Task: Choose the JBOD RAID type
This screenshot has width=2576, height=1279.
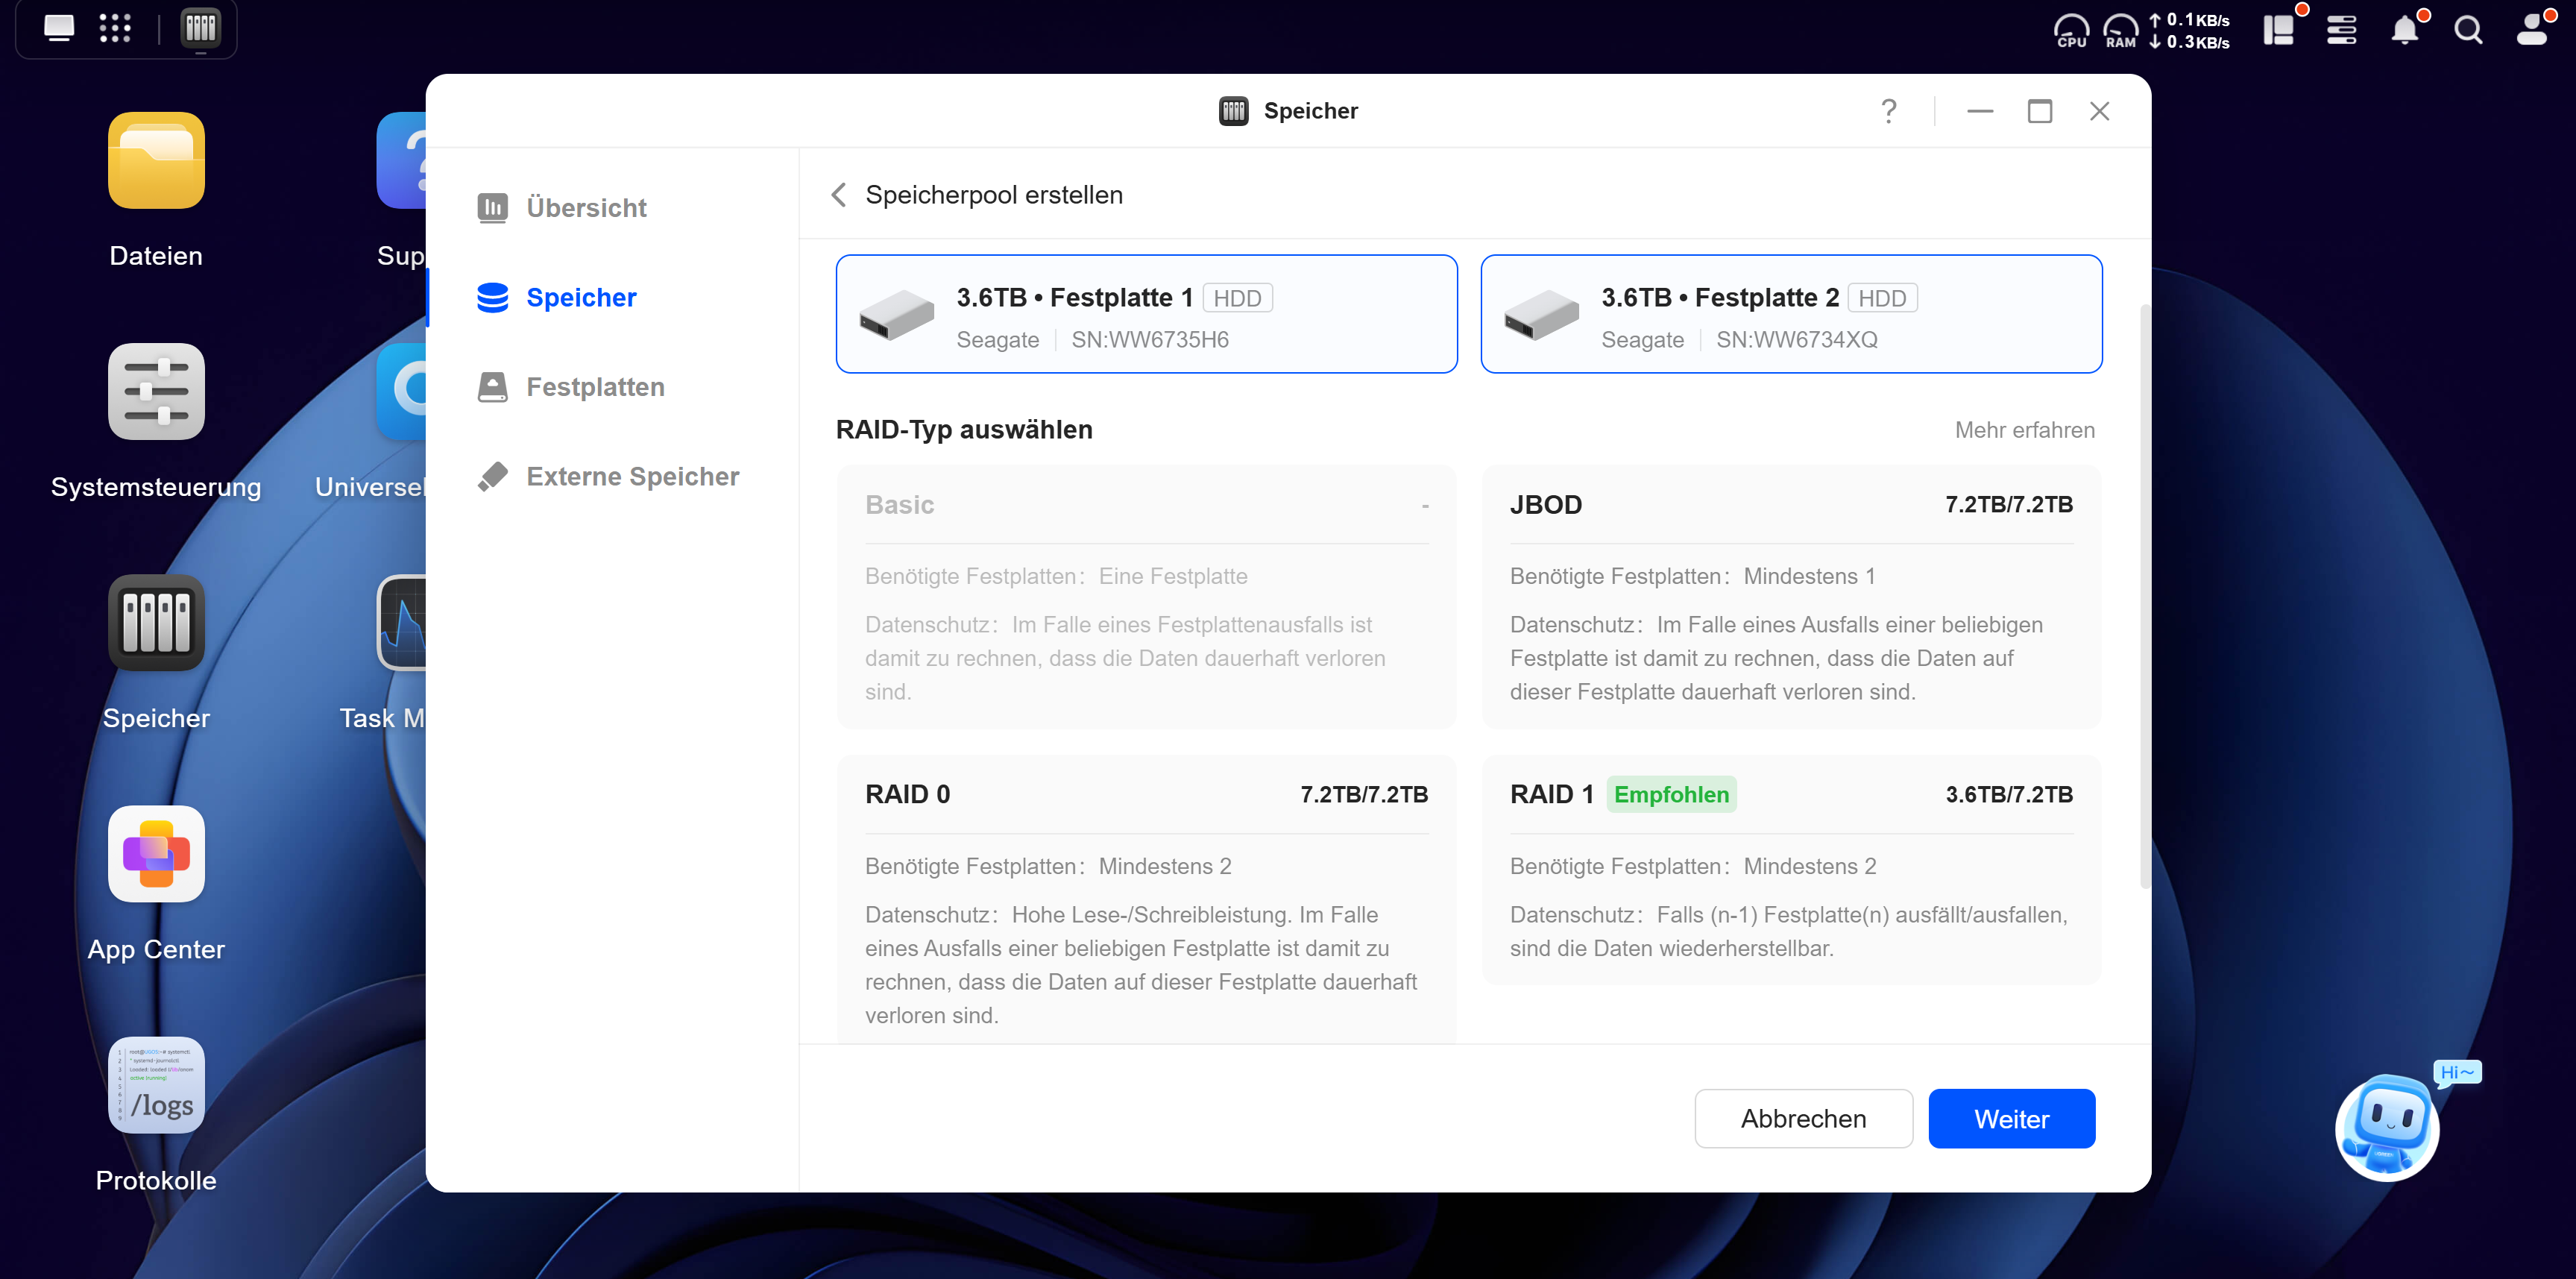Action: click(x=1790, y=596)
